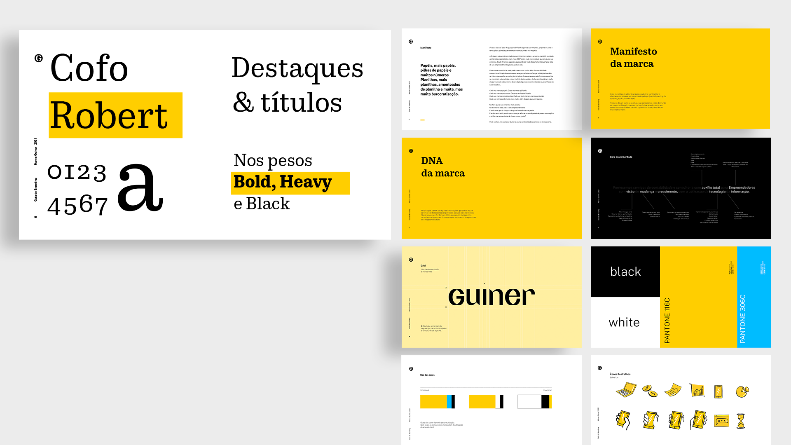Click the vertical 'PANTONE 306C' label
This screenshot has width=791, height=445.
(743, 319)
